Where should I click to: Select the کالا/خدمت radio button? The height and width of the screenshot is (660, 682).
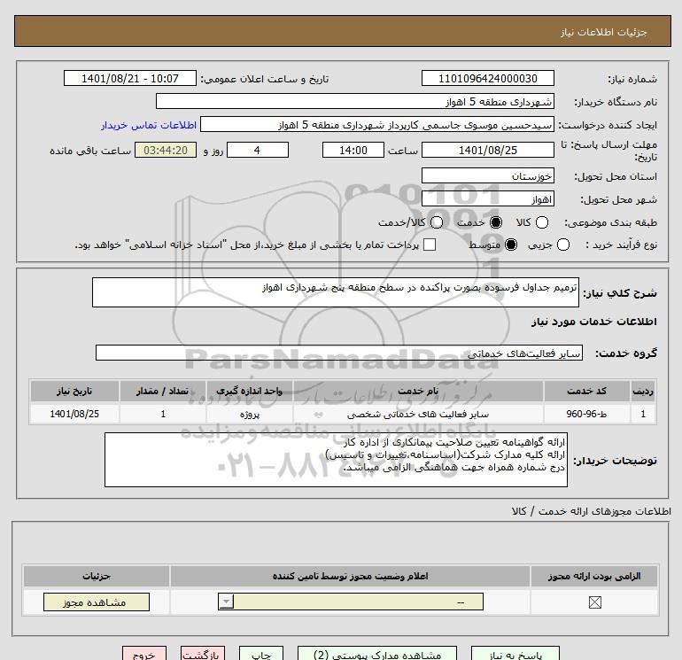tap(437, 222)
